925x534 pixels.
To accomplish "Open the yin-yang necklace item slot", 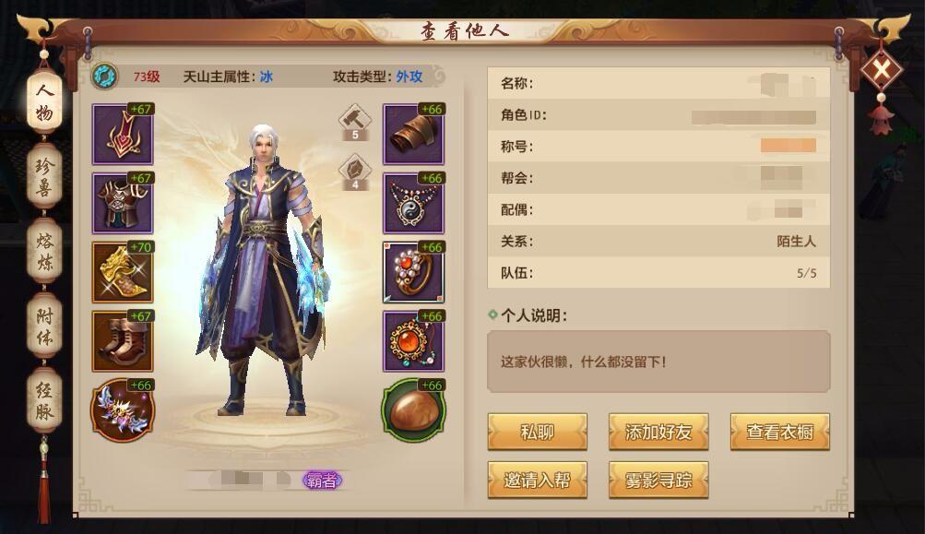I will pyautogui.click(x=413, y=203).
